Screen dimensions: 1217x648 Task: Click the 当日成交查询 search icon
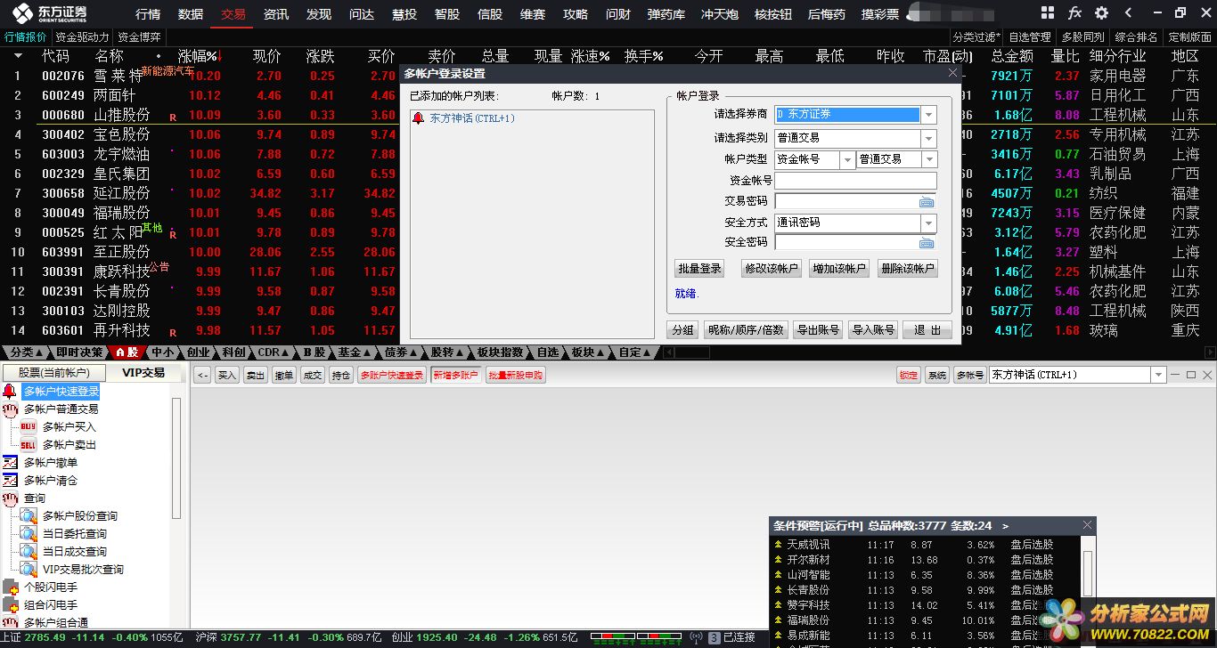[28, 552]
